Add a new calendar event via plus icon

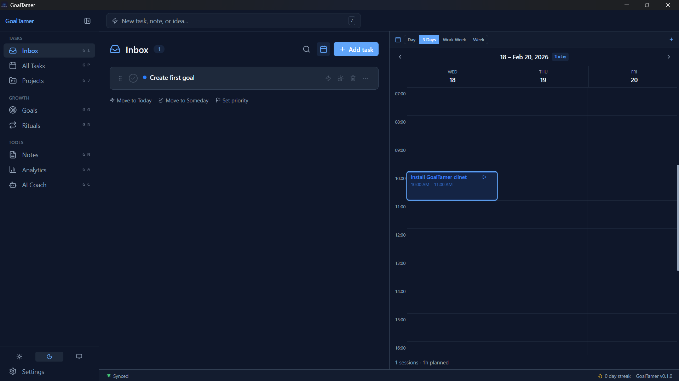[672, 39]
